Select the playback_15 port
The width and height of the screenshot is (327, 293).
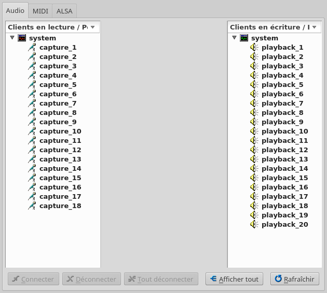285,178
